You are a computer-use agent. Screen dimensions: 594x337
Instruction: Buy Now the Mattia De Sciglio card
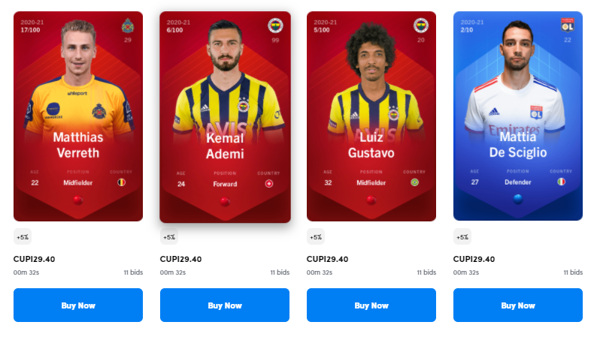518,305
